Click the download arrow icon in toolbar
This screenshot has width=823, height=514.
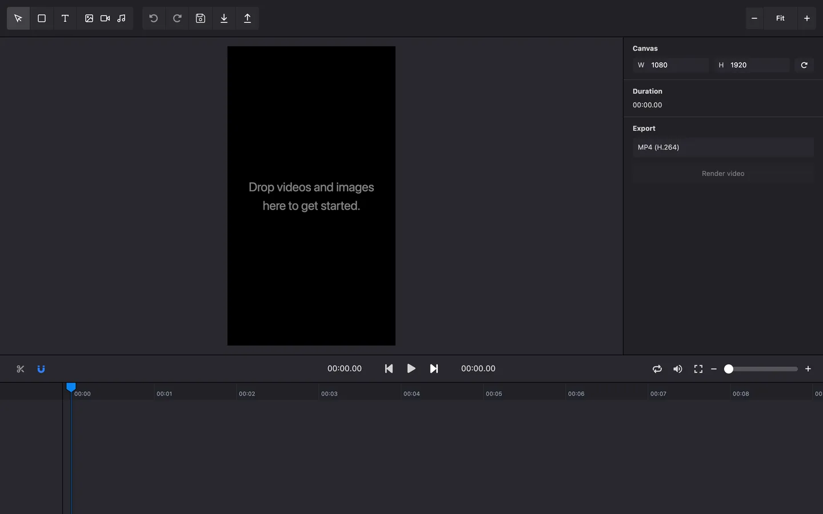pos(224,18)
